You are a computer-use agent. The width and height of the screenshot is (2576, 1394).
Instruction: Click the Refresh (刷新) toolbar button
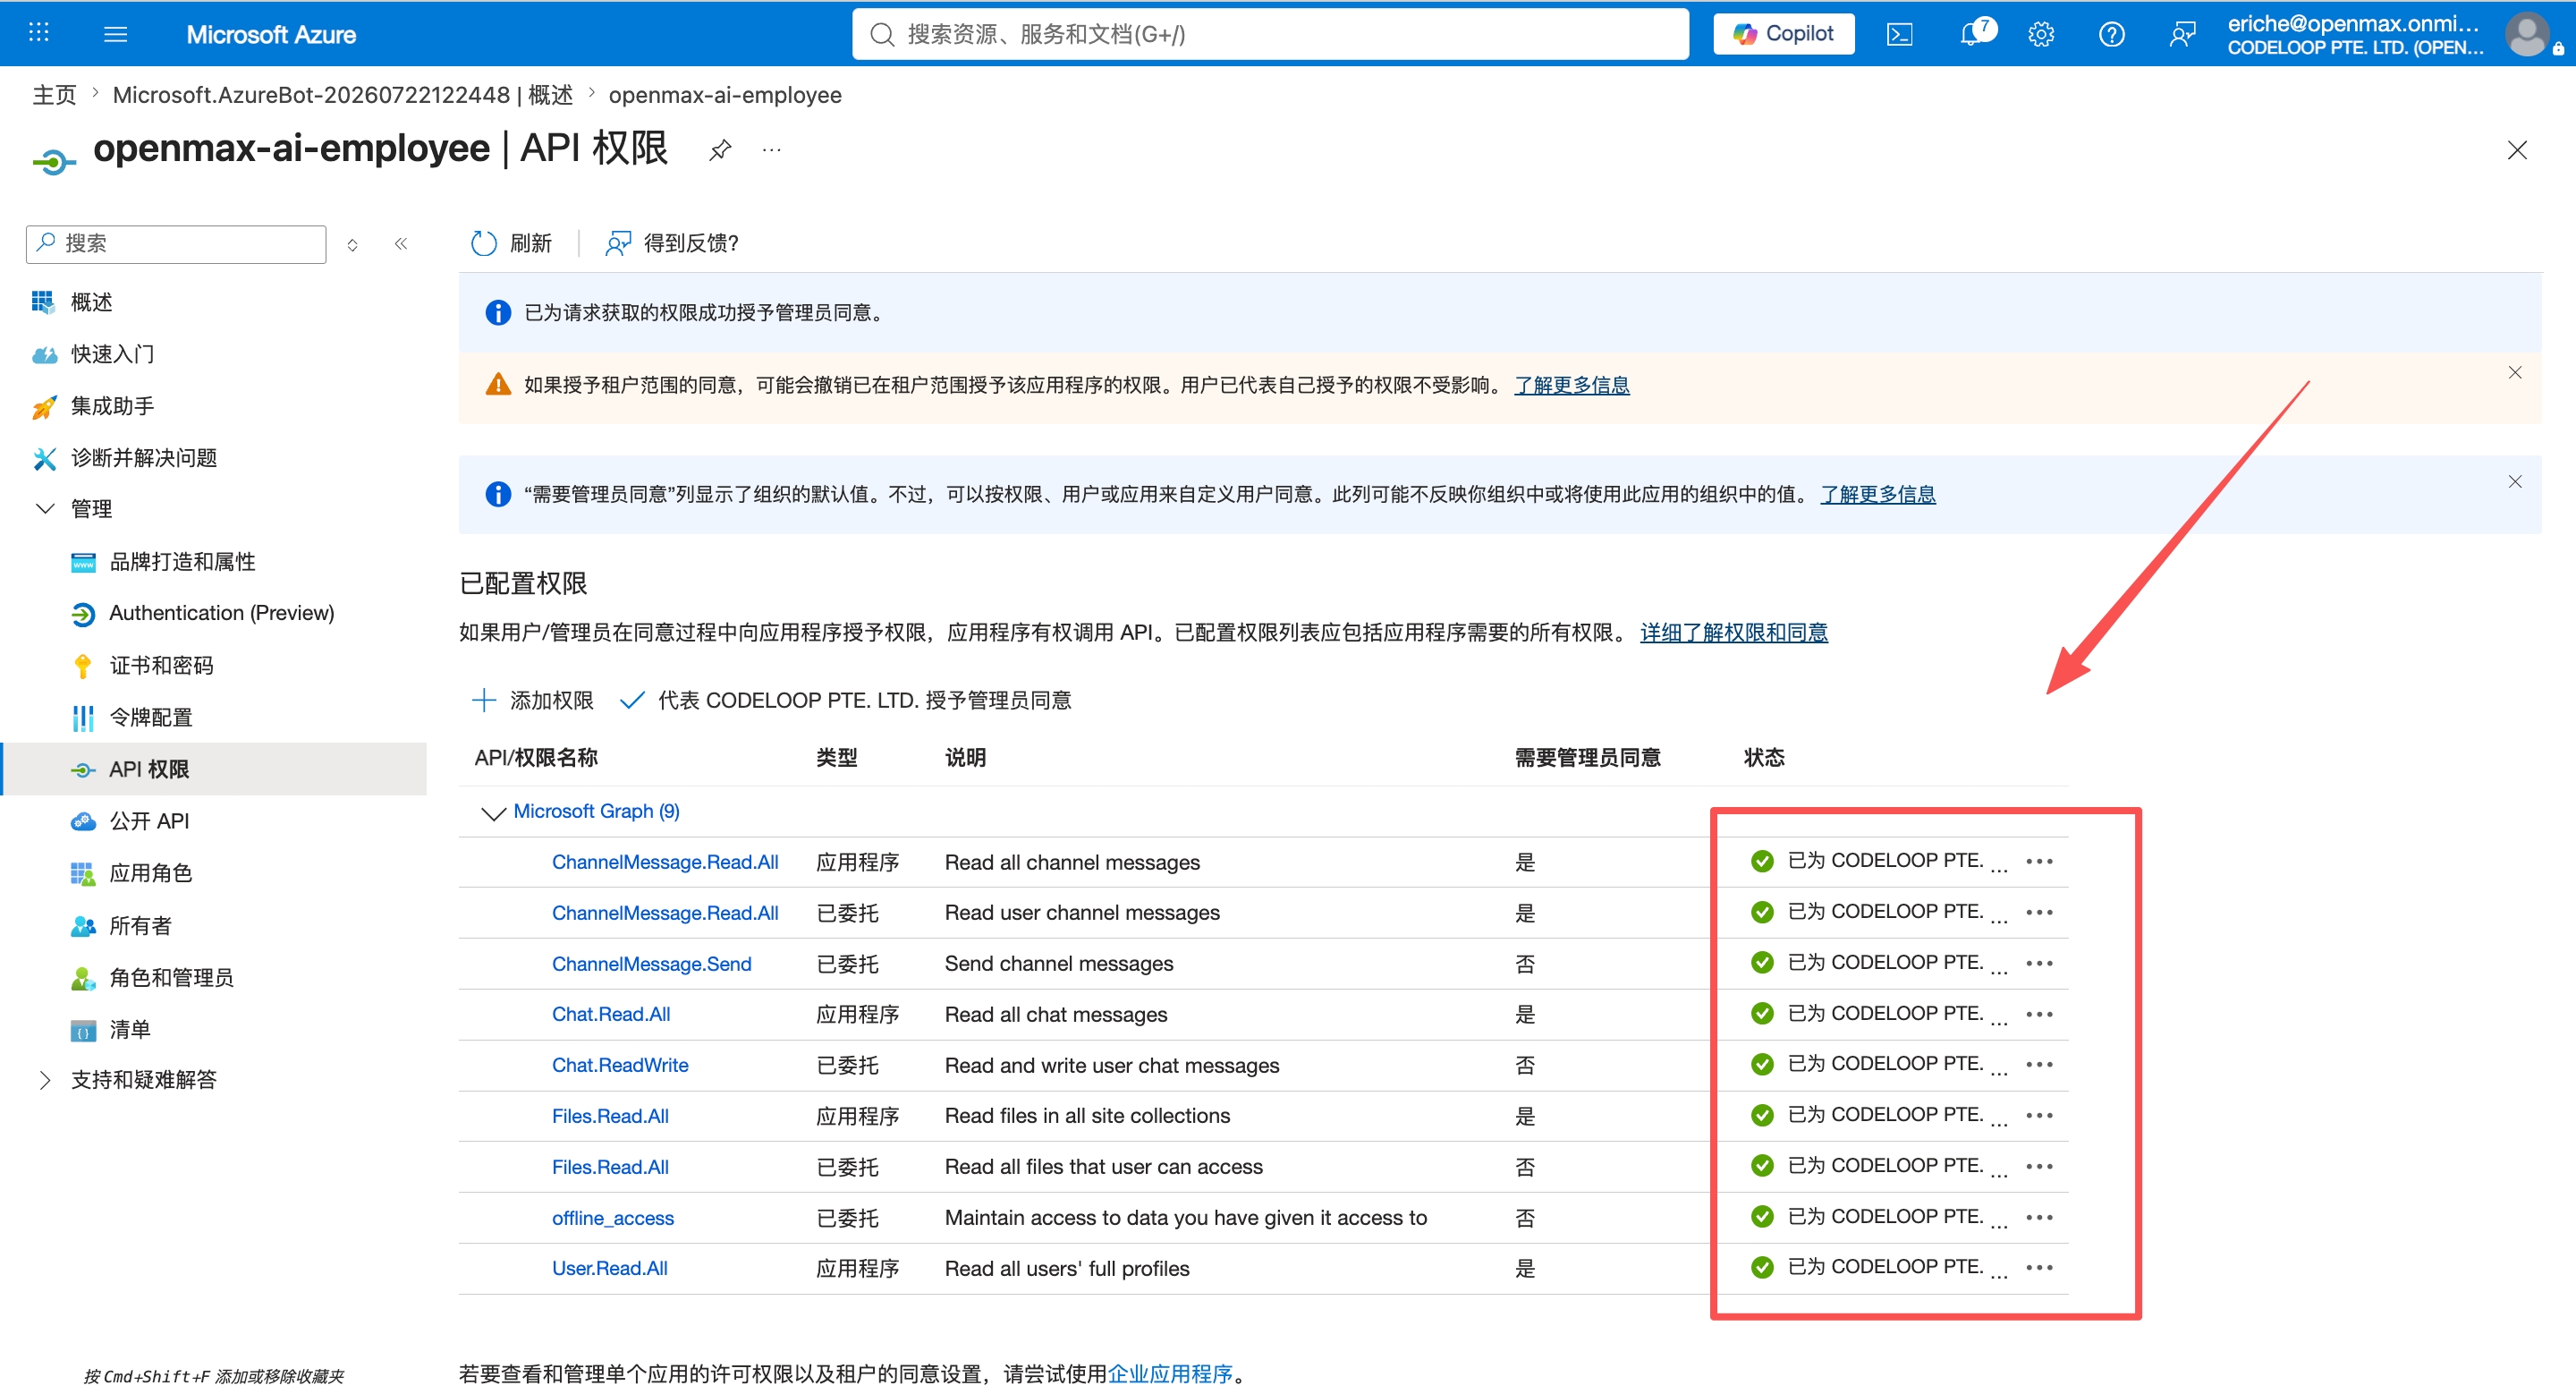coord(511,243)
